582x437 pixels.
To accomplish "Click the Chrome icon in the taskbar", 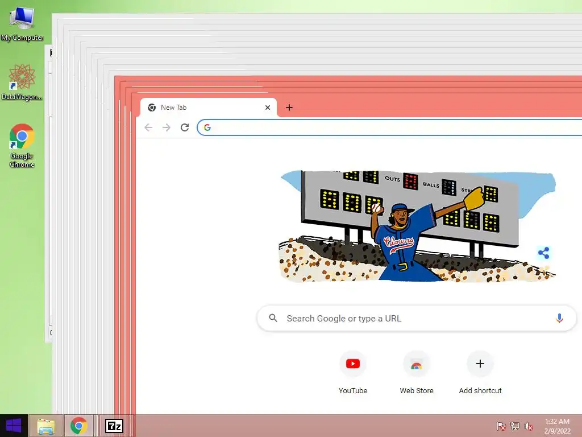I will pos(78,426).
